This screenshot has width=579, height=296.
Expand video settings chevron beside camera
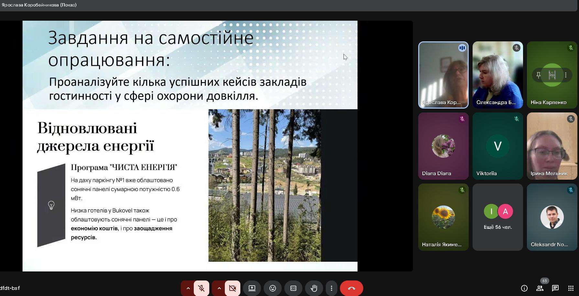(x=219, y=288)
